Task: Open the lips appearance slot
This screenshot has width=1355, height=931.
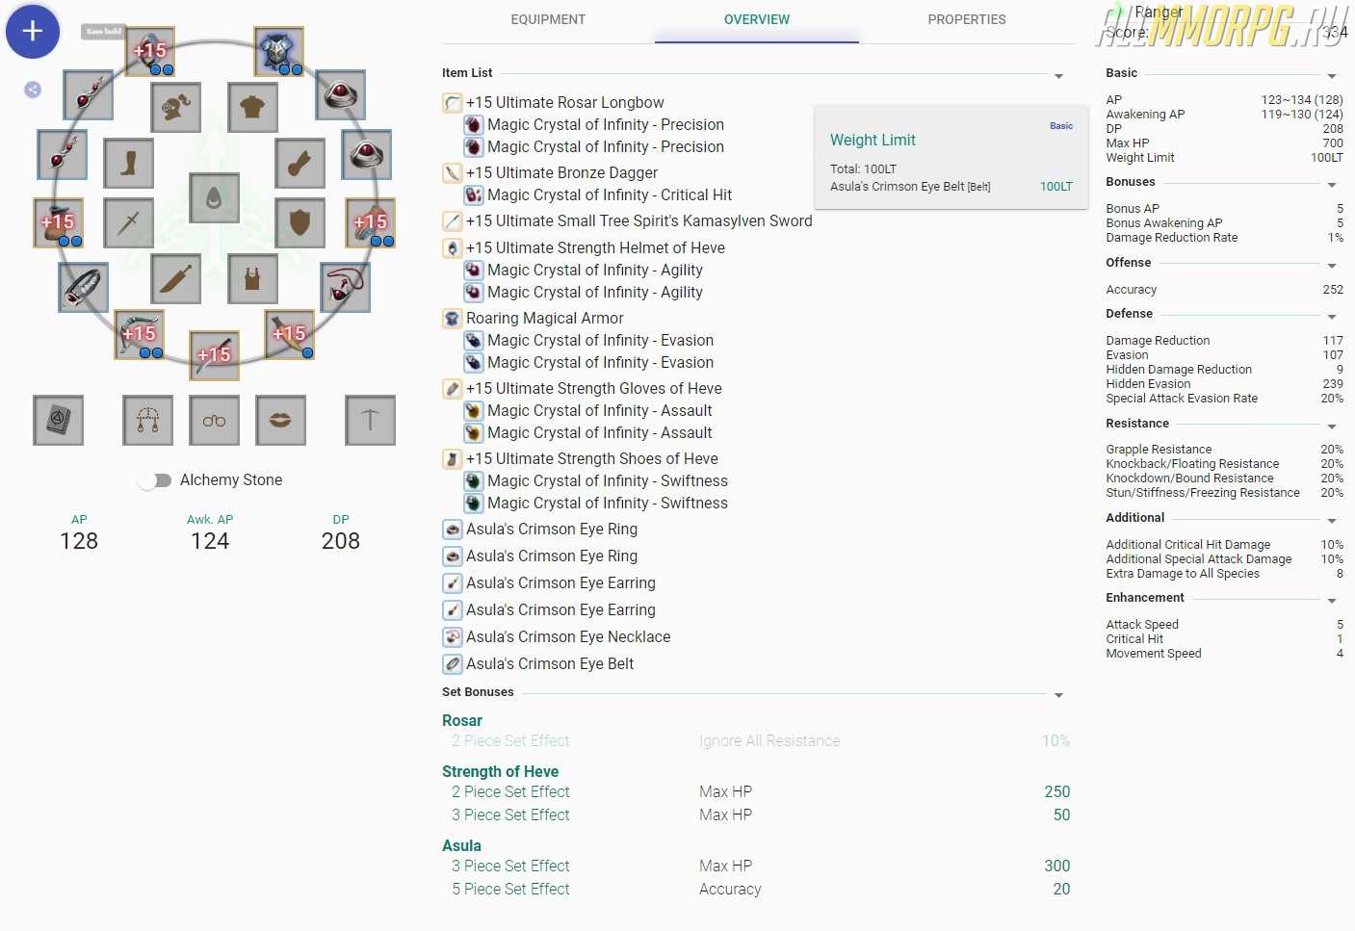Action: click(280, 420)
